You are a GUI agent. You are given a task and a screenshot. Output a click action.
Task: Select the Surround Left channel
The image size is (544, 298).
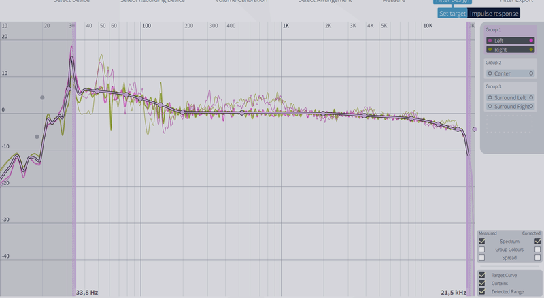(510, 97)
